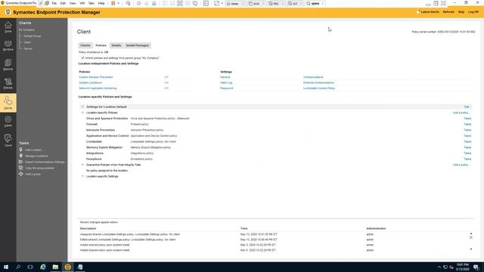The image size is (484, 272).
Task: Open Network Application Monitoring link
Action: pos(98,88)
